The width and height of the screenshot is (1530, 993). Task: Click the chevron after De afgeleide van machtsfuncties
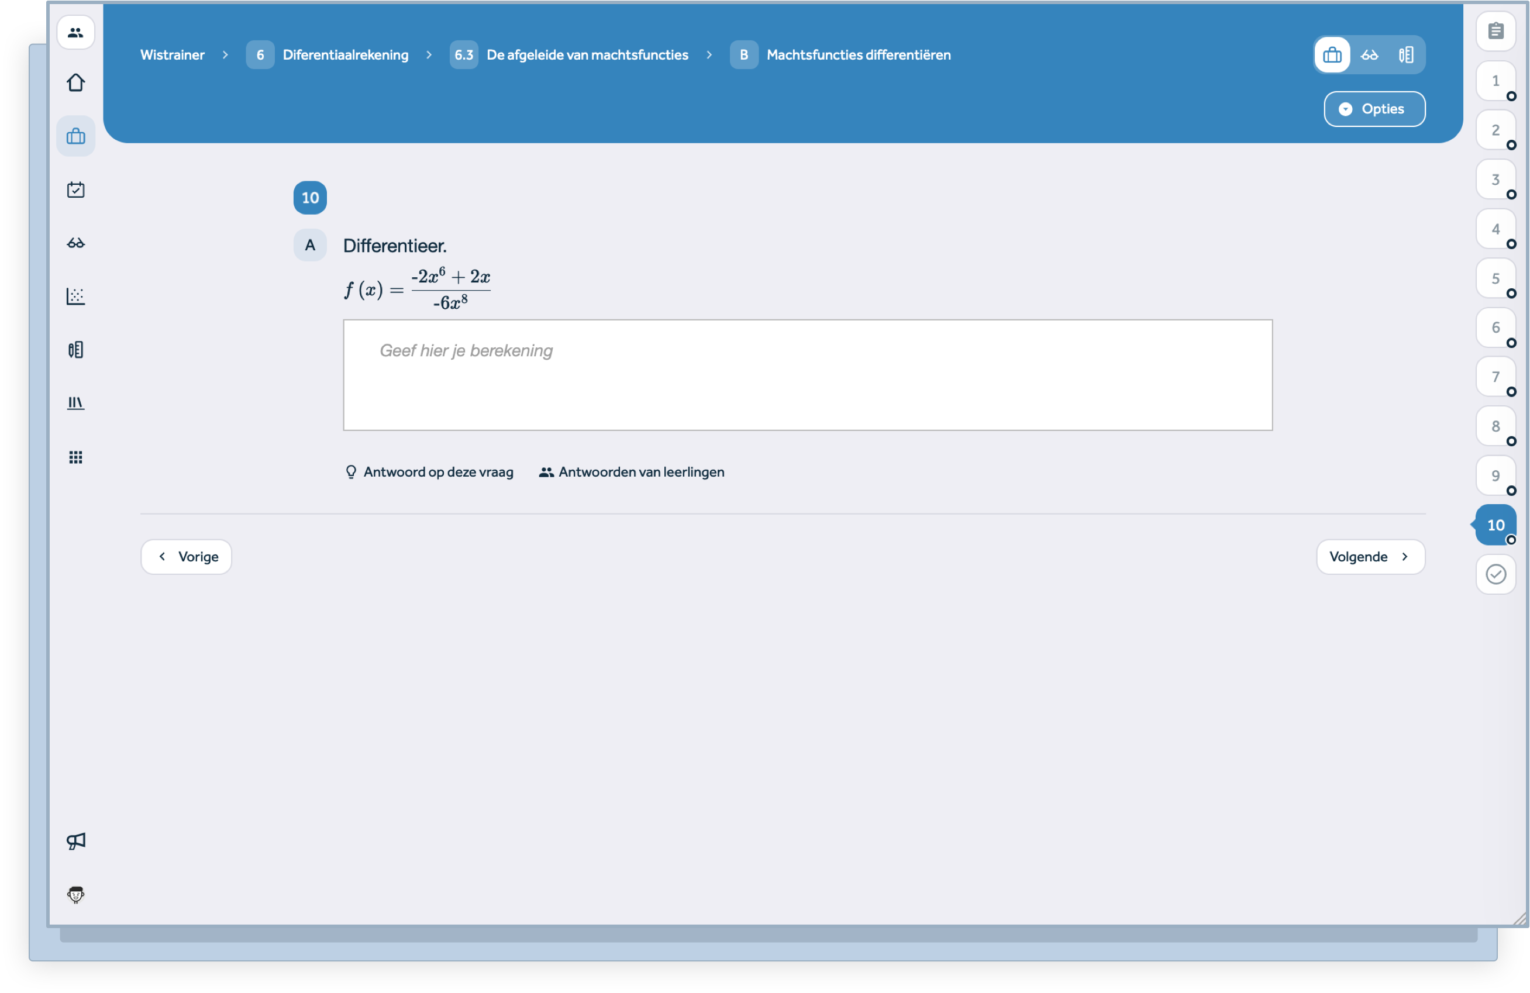[x=709, y=54]
